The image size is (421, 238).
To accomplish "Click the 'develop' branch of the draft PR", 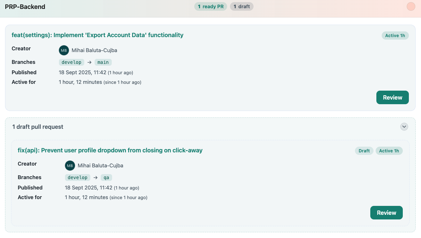I will [77, 177].
